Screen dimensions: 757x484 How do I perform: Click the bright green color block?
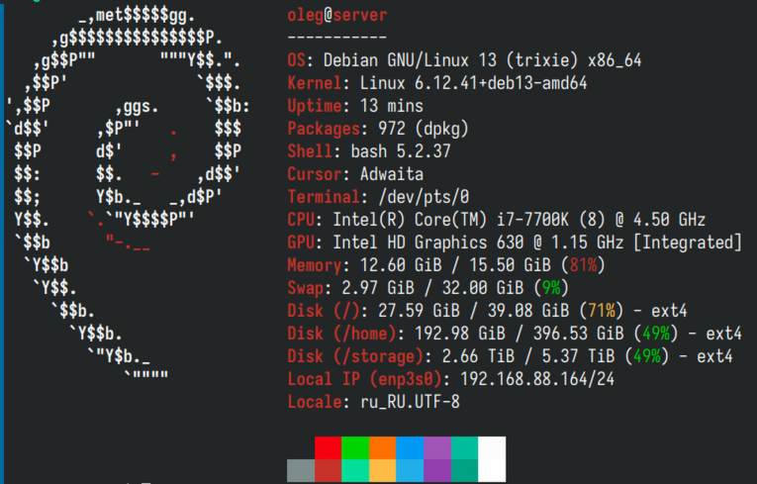[355, 447]
